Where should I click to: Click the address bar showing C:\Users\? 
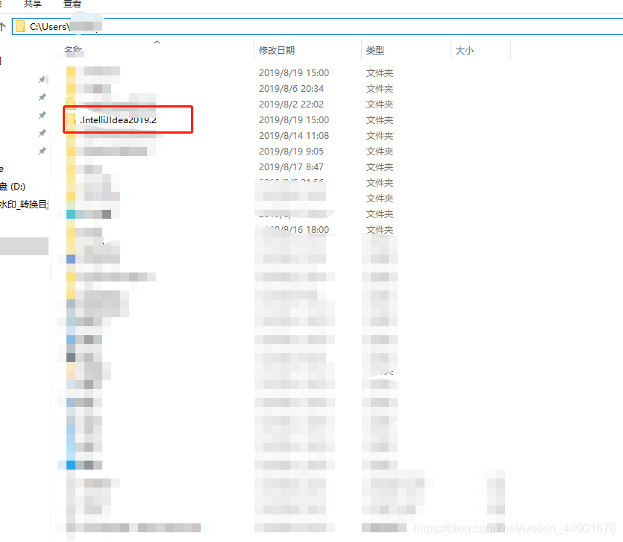point(317,26)
